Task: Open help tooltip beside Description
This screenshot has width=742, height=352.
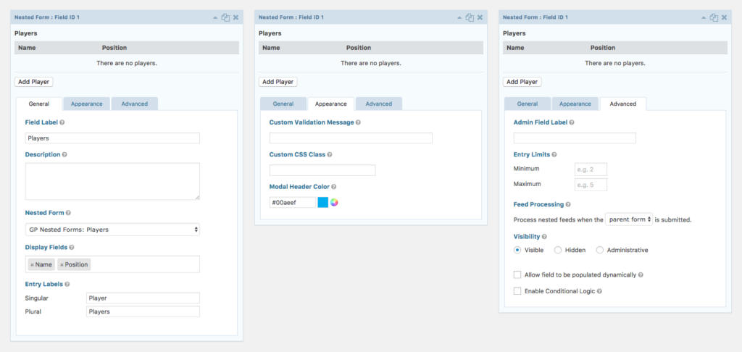Action: coord(64,154)
